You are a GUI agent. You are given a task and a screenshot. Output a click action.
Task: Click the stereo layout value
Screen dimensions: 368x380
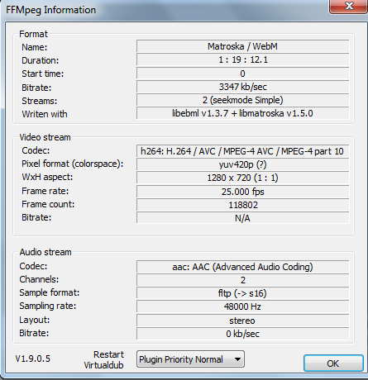242,321
